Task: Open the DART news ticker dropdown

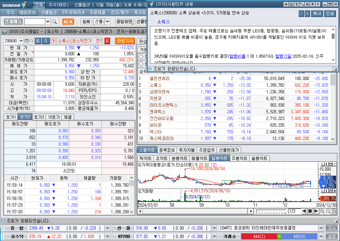Action: click(x=321, y=228)
